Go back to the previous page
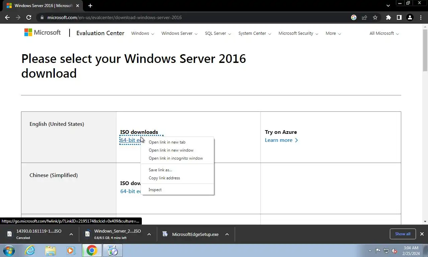This screenshot has height=257, width=428. (7, 17)
